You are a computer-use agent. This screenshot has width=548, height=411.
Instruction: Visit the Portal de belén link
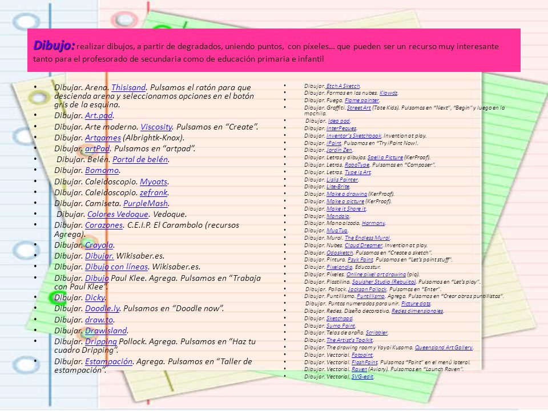coord(140,159)
